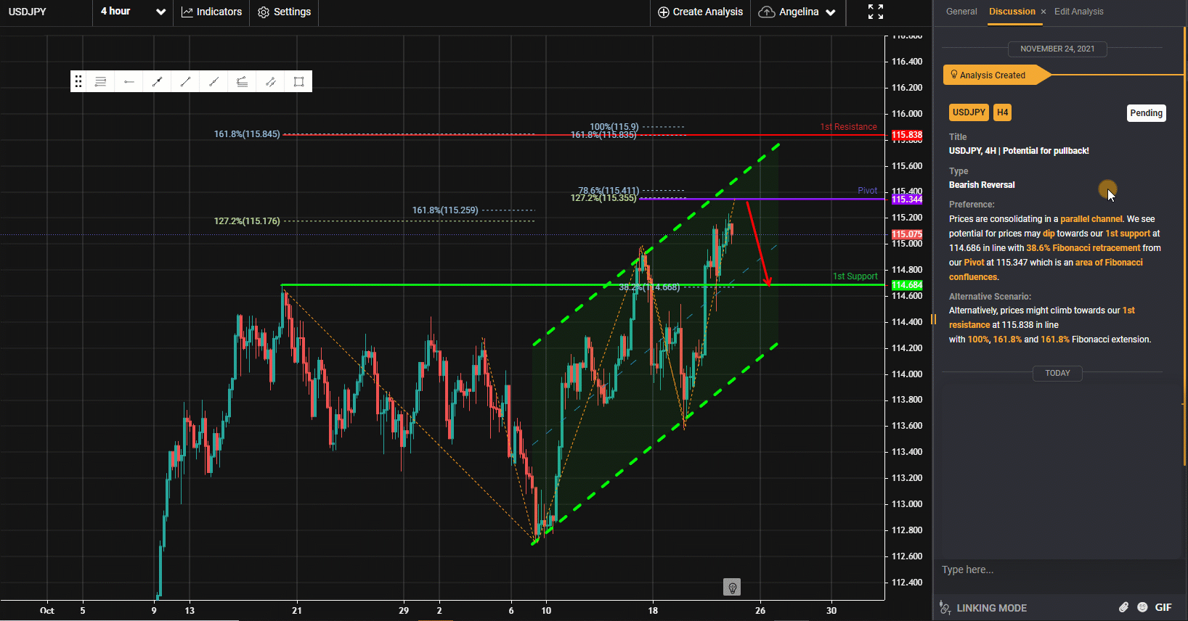
Task: Focus the Type here message field
Action: pyautogui.click(x=1057, y=569)
